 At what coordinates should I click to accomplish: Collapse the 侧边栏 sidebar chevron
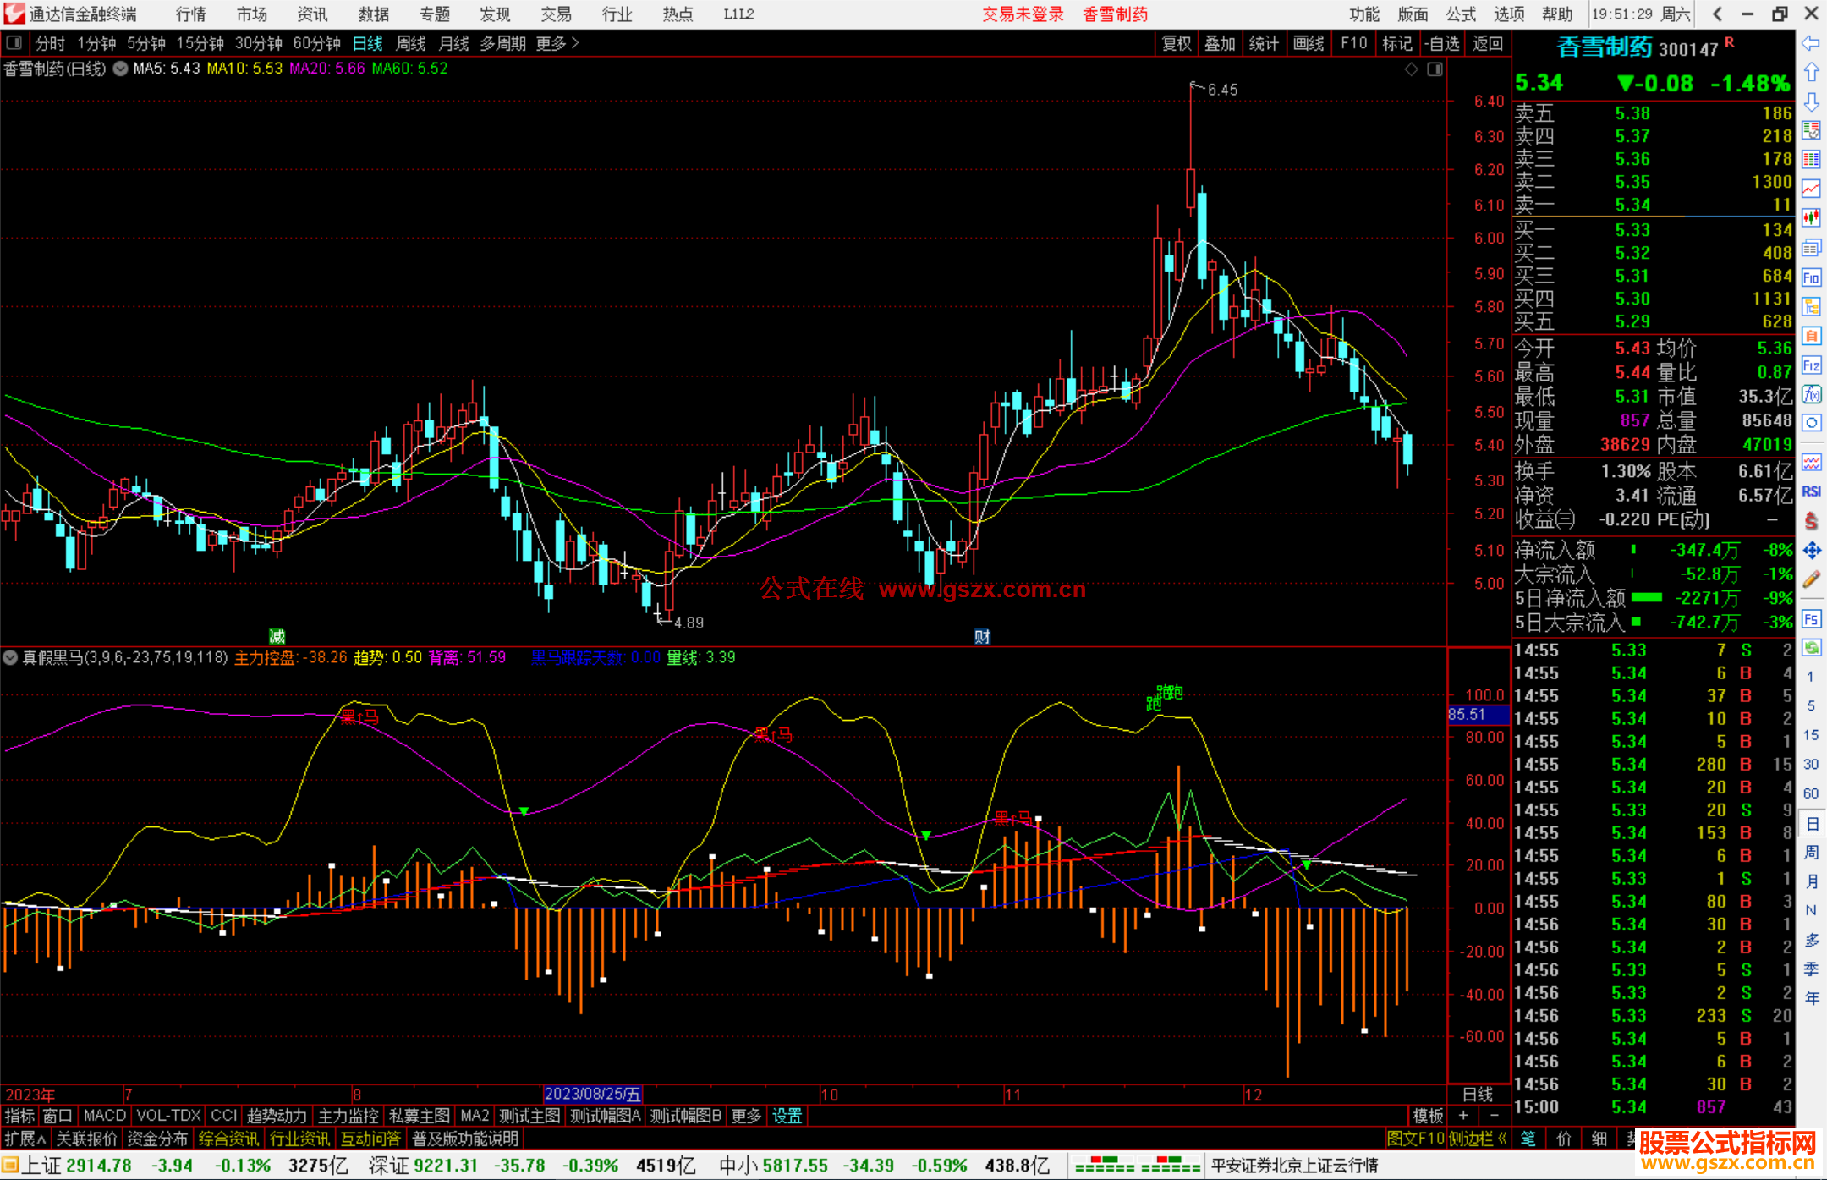tap(1503, 1139)
